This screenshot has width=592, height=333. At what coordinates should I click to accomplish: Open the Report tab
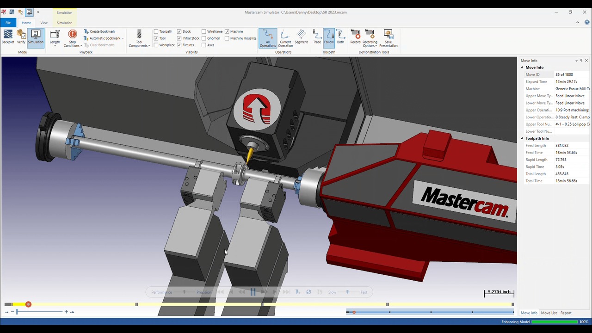point(566,313)
